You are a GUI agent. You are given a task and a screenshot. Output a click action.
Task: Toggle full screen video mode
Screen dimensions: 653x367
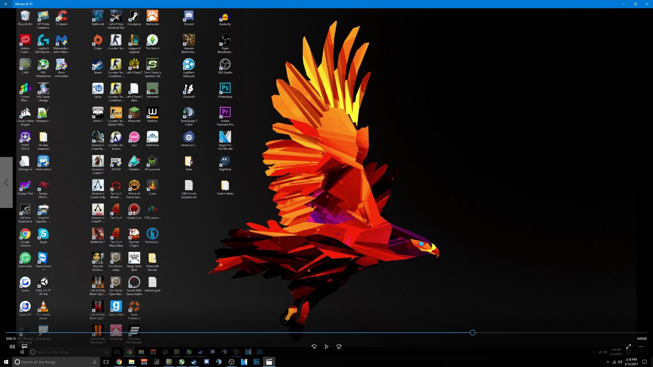(x=629, y=347)
